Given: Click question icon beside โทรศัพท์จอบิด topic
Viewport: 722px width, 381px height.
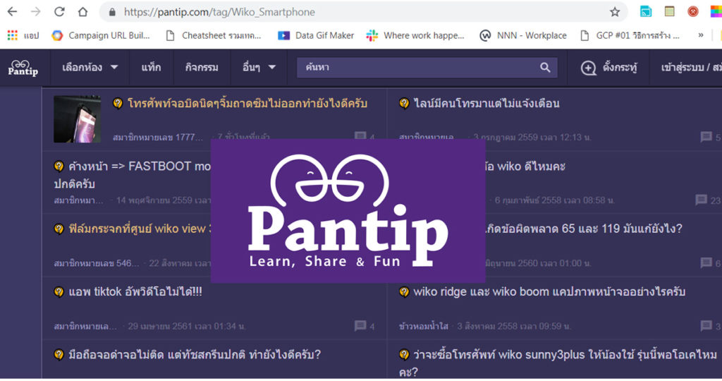Looking at the screenshot, I should [x=118, y=104].
